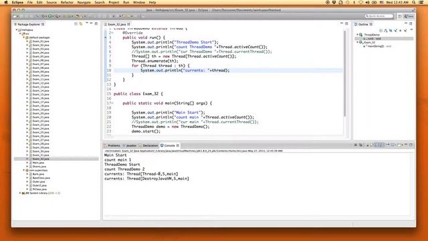Collapse Exam_32 class in Outline
The width and height of the screenshot is (428, 241).
coord(357,42)
